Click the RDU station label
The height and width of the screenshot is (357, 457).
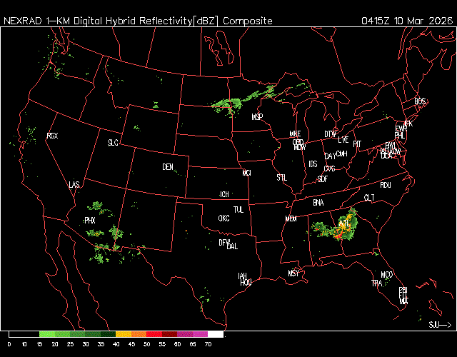coord(386,185)
